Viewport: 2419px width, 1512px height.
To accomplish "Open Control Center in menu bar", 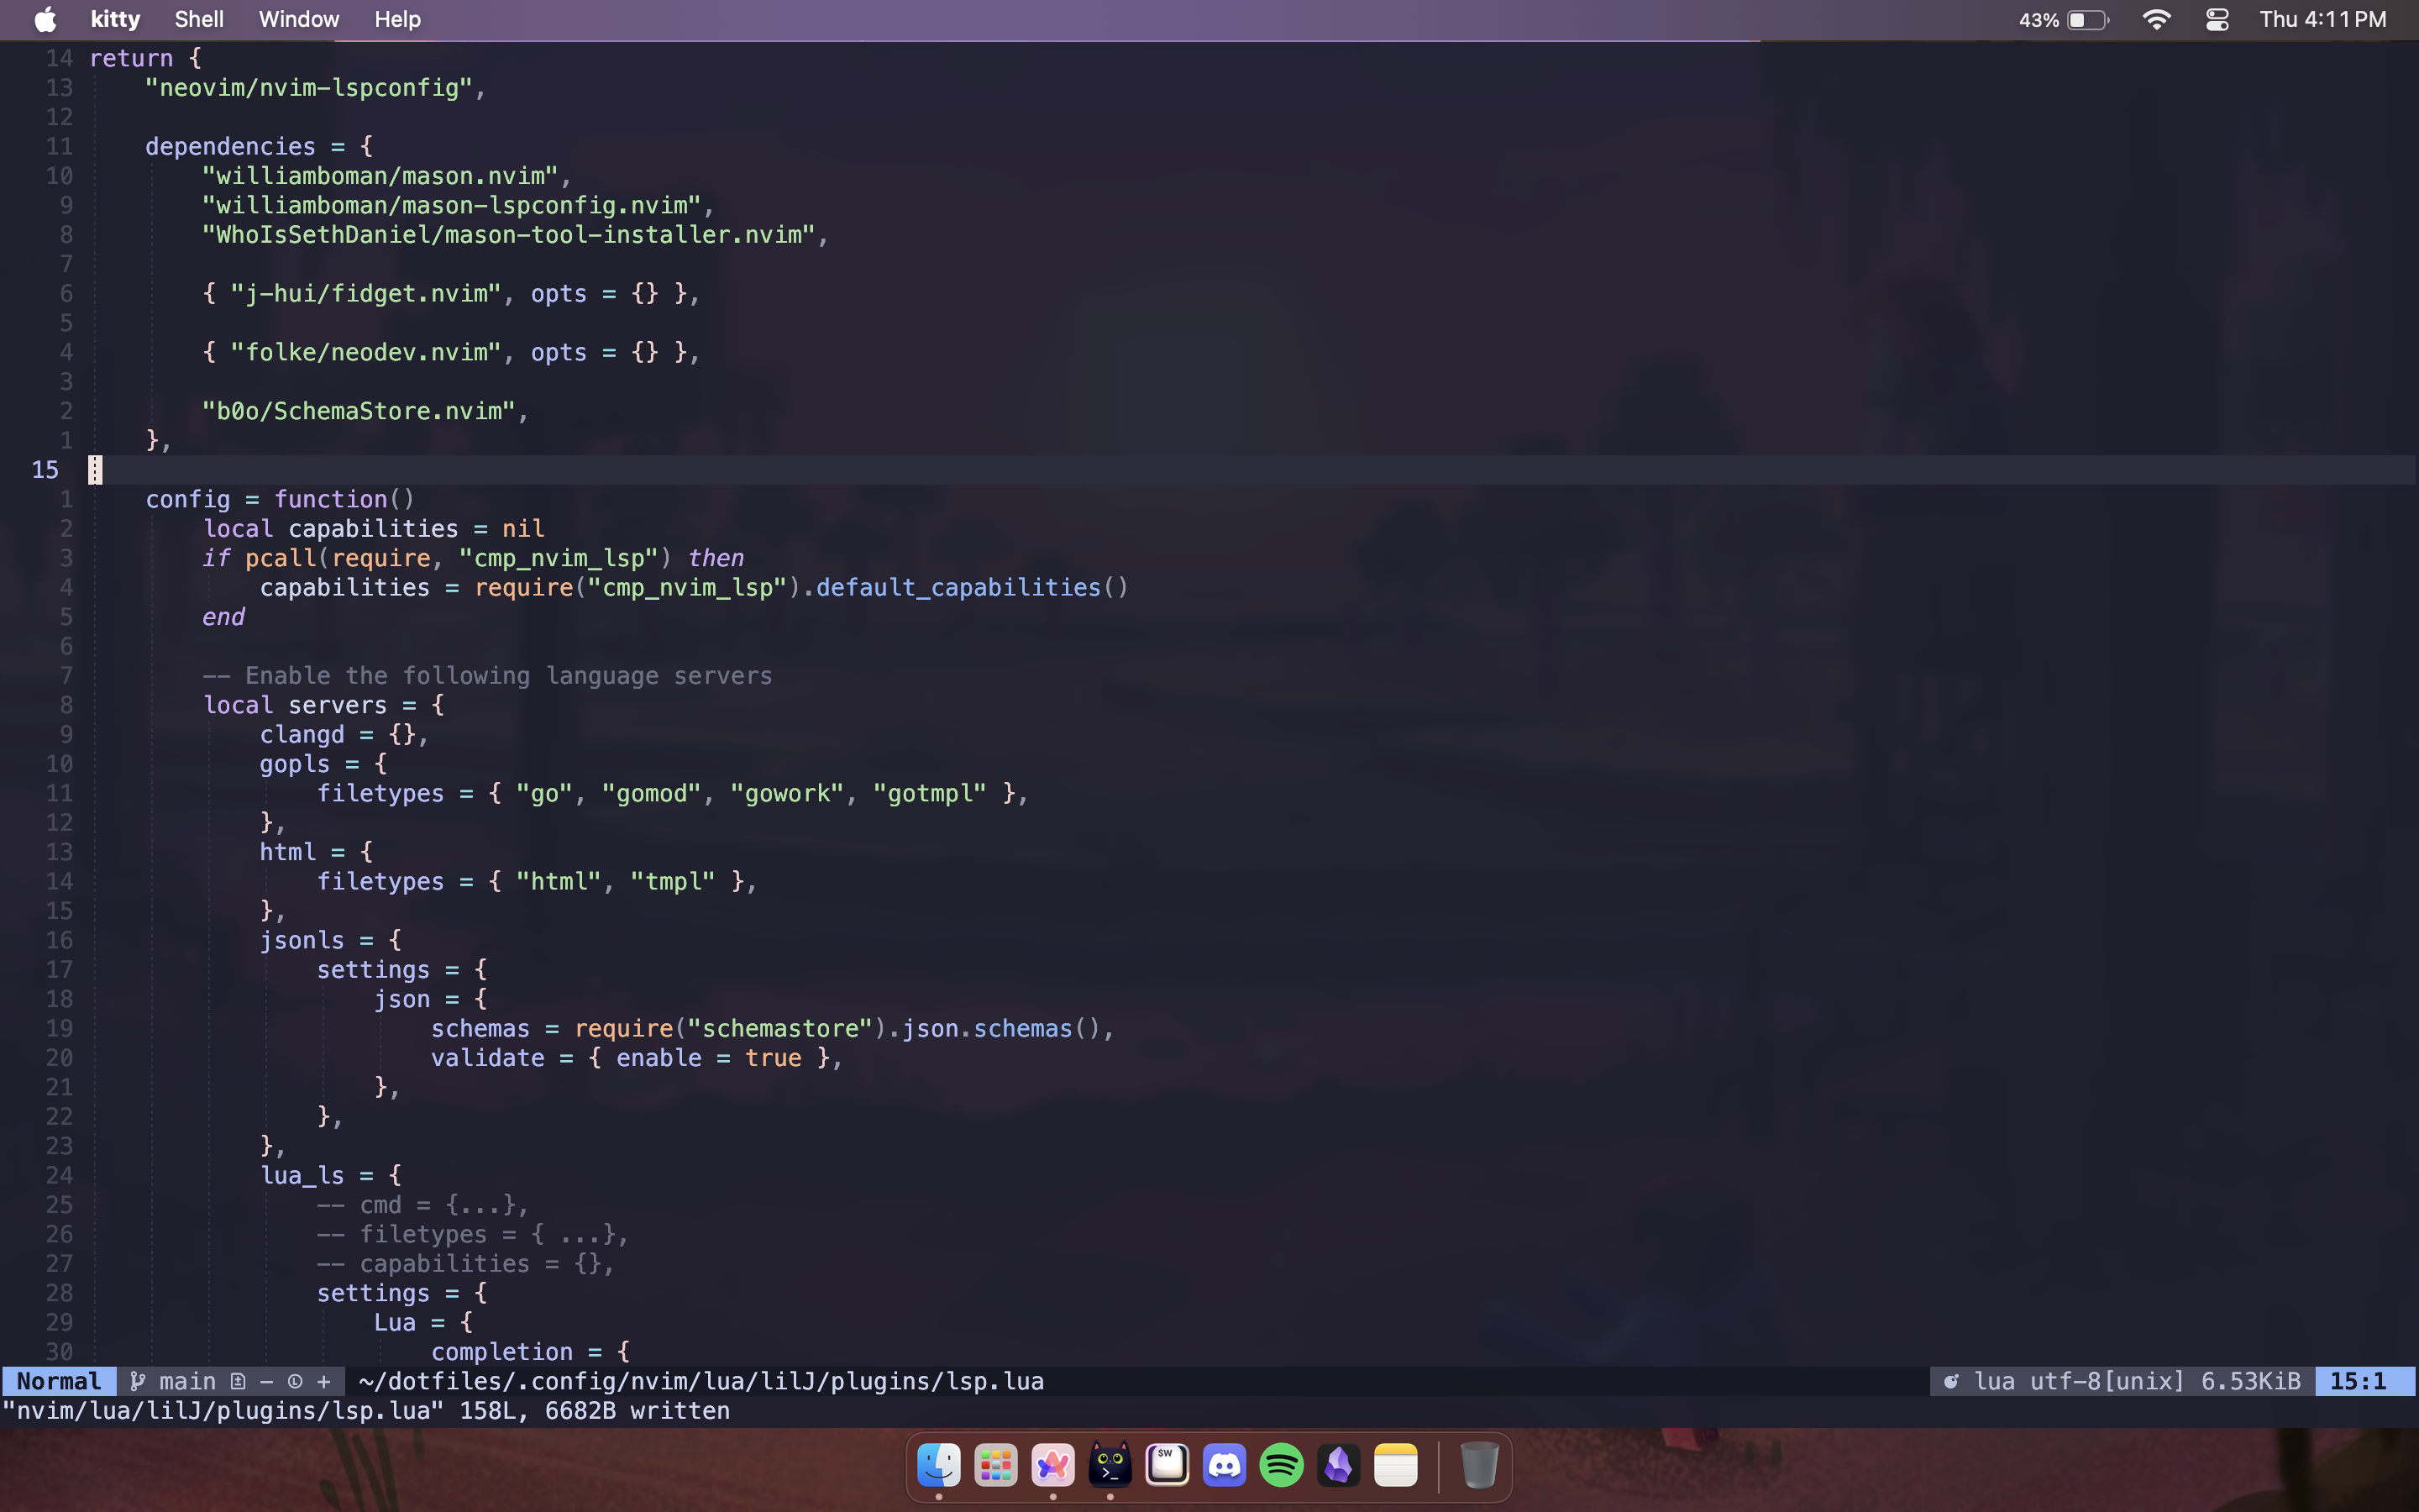I will point(2216,20).
